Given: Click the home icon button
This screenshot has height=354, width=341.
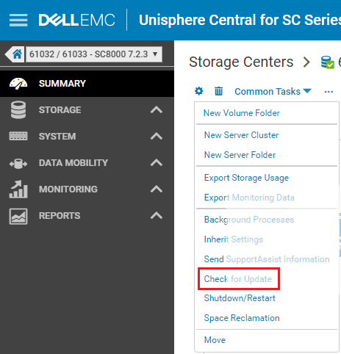Looking at the screenshot, I should pyautogui.click(x=15, y=54).
